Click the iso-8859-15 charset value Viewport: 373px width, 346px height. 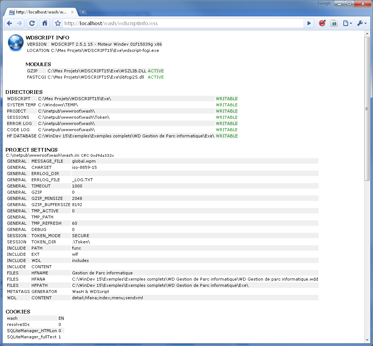tap(84, 167)
